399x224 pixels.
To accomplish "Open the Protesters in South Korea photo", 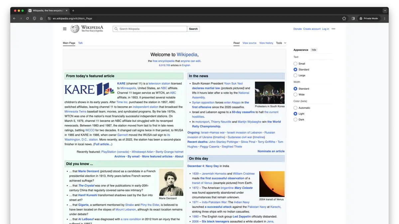I will pyautogui.click(x=270, y=93).
